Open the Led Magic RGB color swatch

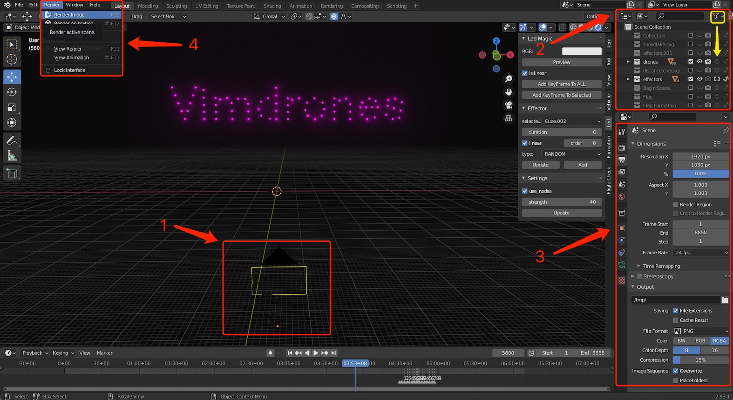(582, 52)
